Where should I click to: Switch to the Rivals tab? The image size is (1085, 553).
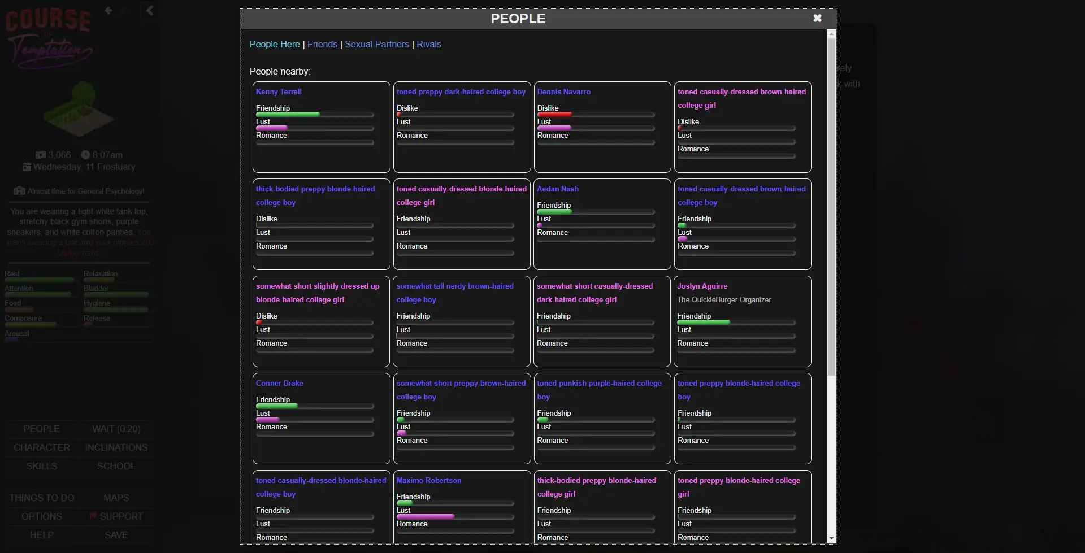point(429,44)
